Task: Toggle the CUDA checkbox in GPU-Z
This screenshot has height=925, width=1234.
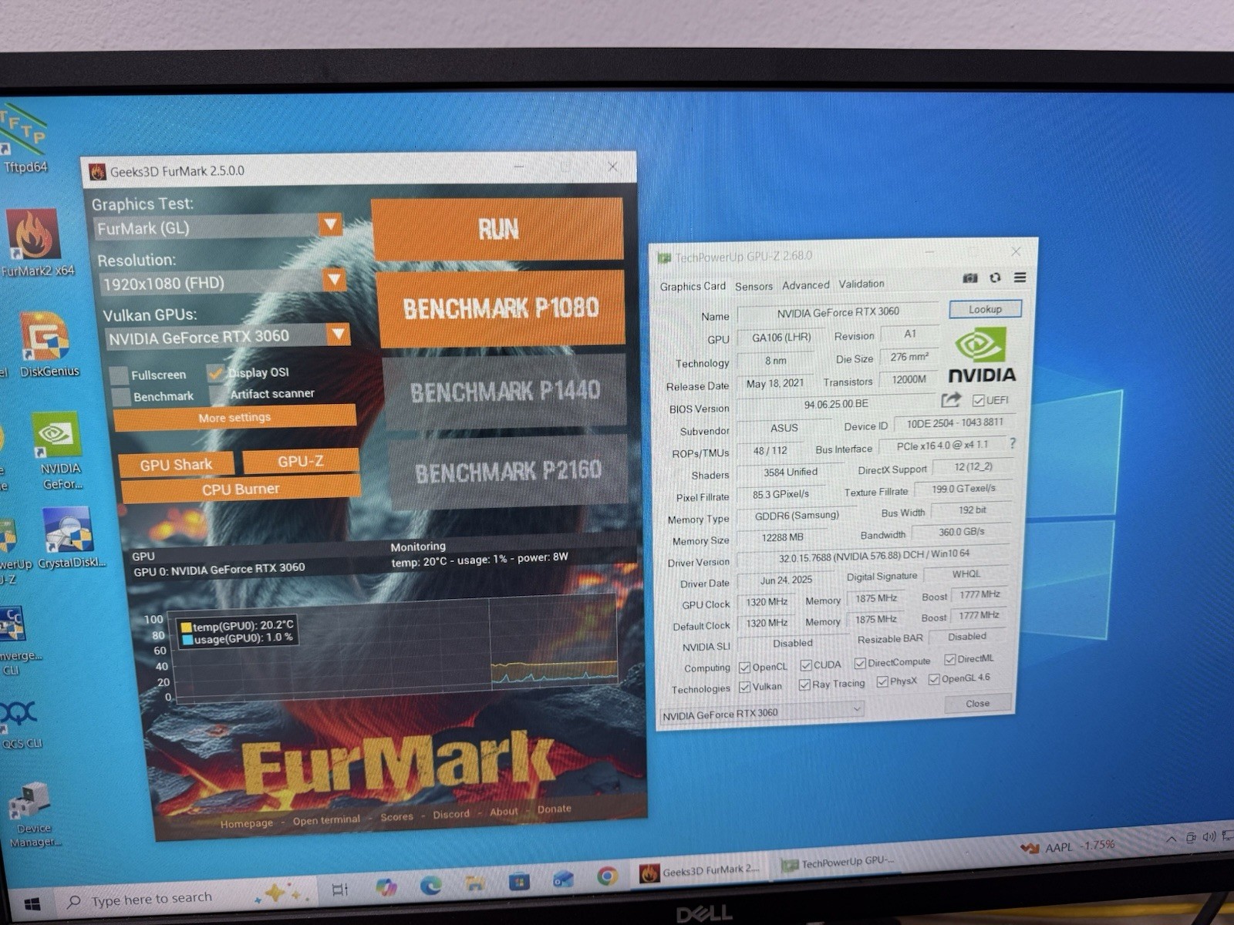Action: (806, 665)
